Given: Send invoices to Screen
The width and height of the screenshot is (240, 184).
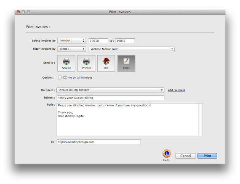Looking at the screenshot, I should [66, 64].
